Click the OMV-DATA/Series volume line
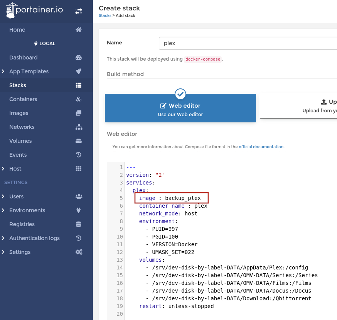This screenshot has width=337, height=320. pos(235,275)
